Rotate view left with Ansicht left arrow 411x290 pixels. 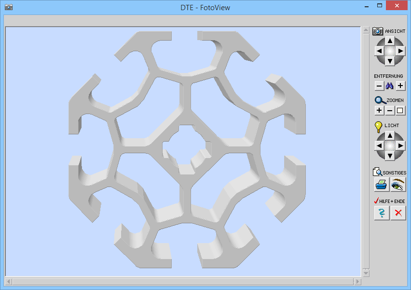pos(379,51)
